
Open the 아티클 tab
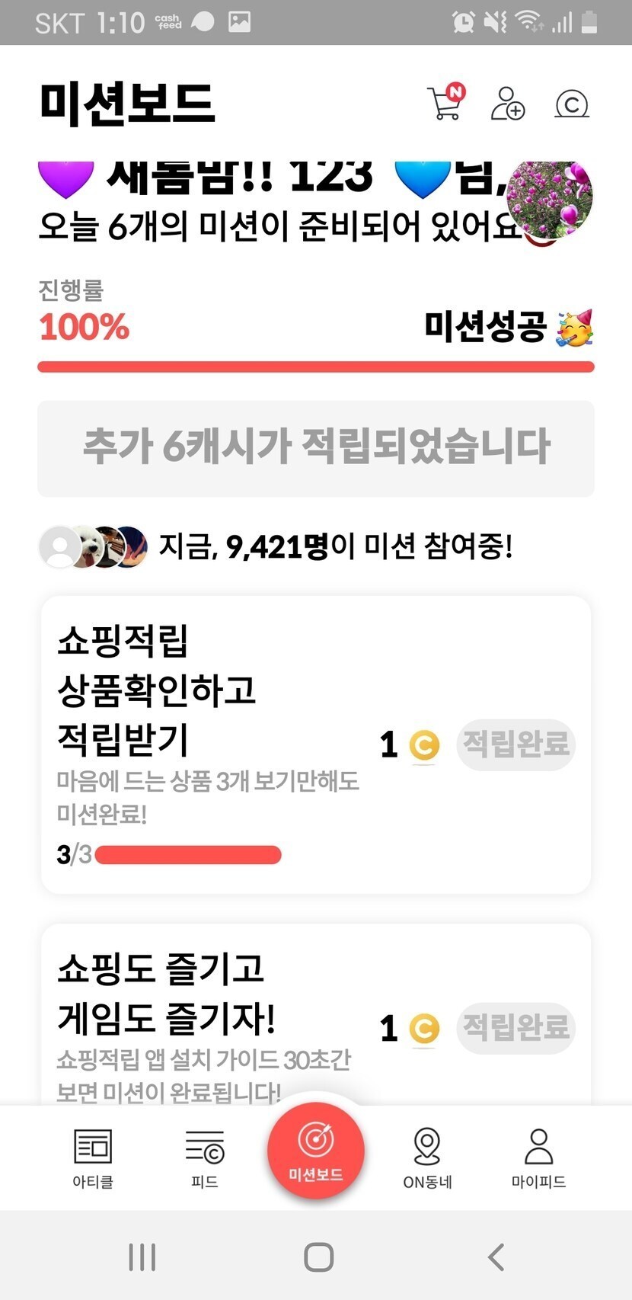point(93,1157)
